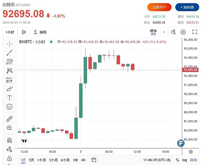Open the Fibonacci retracement tool

[x=9, y=62]
